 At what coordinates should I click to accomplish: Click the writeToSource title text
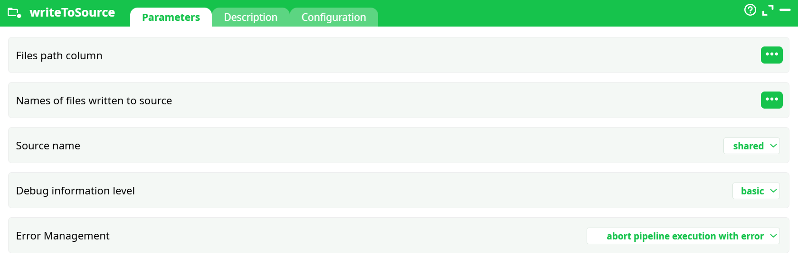(72, 13)
